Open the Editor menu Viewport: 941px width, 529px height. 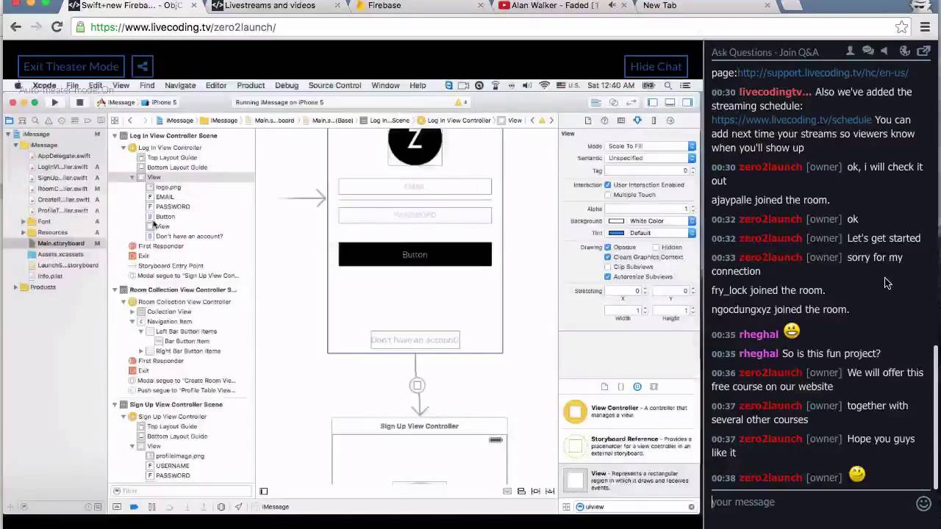(215, 86)
